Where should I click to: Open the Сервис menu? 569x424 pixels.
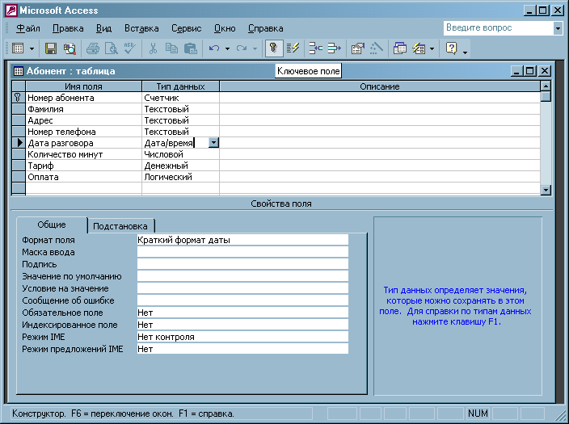click(186, 28)
